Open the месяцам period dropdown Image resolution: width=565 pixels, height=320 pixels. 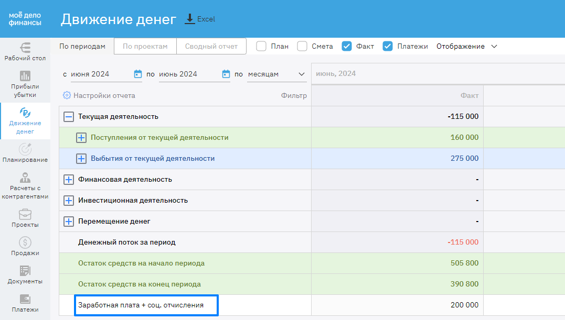click(x=276, y=74)
